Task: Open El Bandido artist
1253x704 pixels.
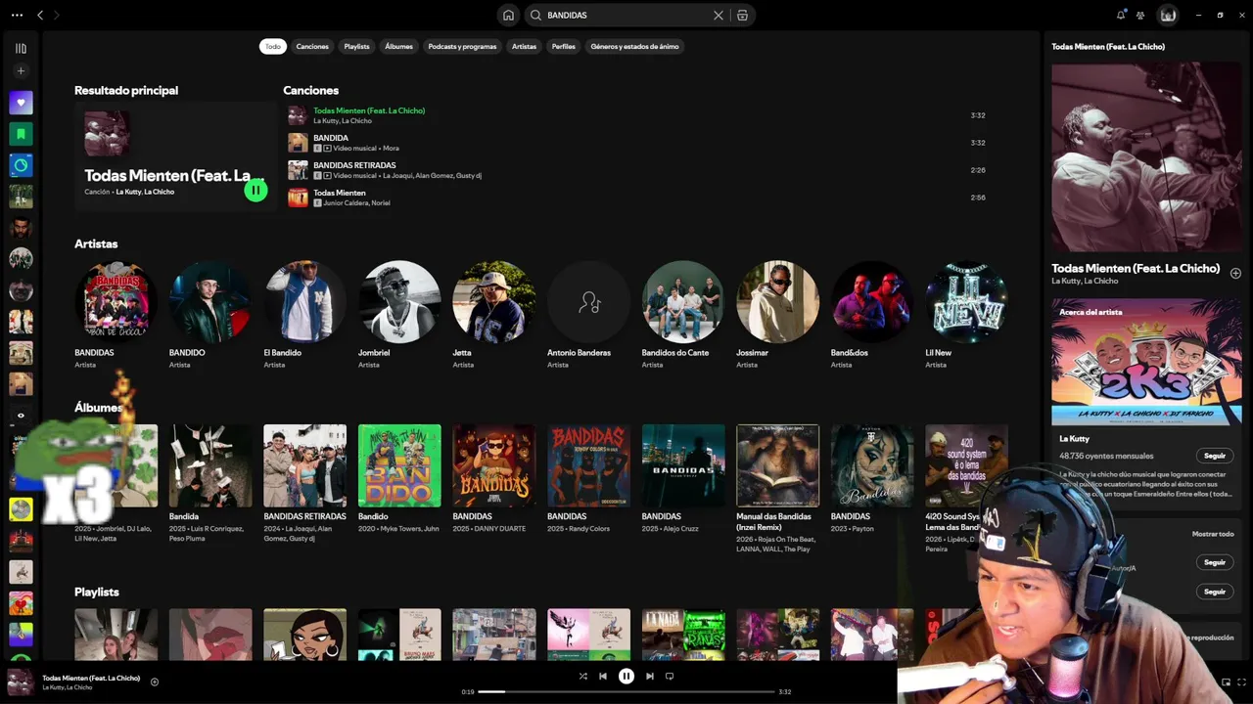Action: click(304, 301)
